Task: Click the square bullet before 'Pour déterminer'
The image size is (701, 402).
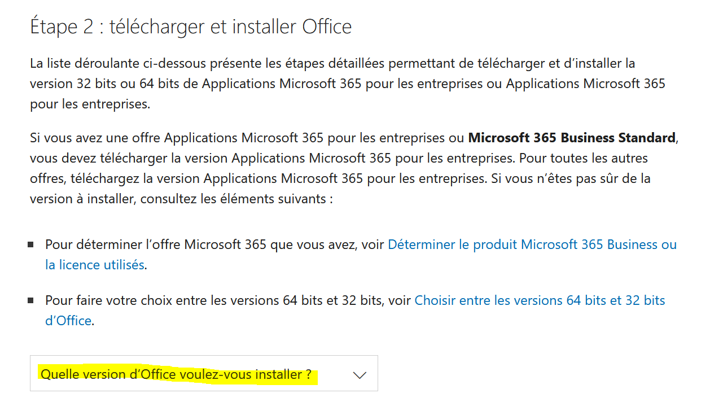Action: pos(30,245)
